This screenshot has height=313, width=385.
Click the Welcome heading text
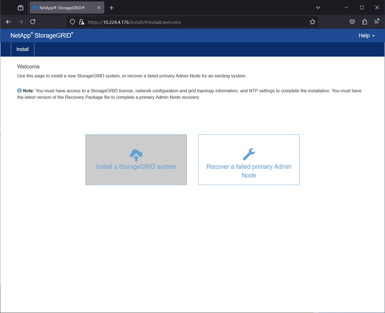click(28, 67)
